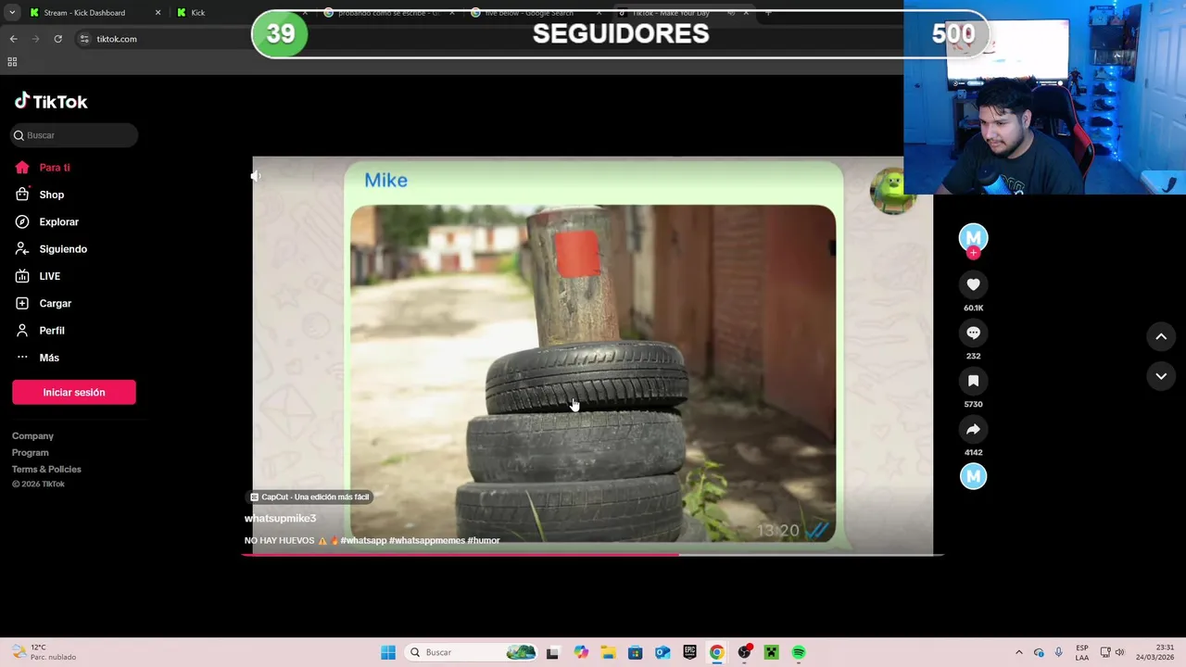Click the #humor hashtag
The height and width of the screenshot is (667, 1186).
pos(484,541)
